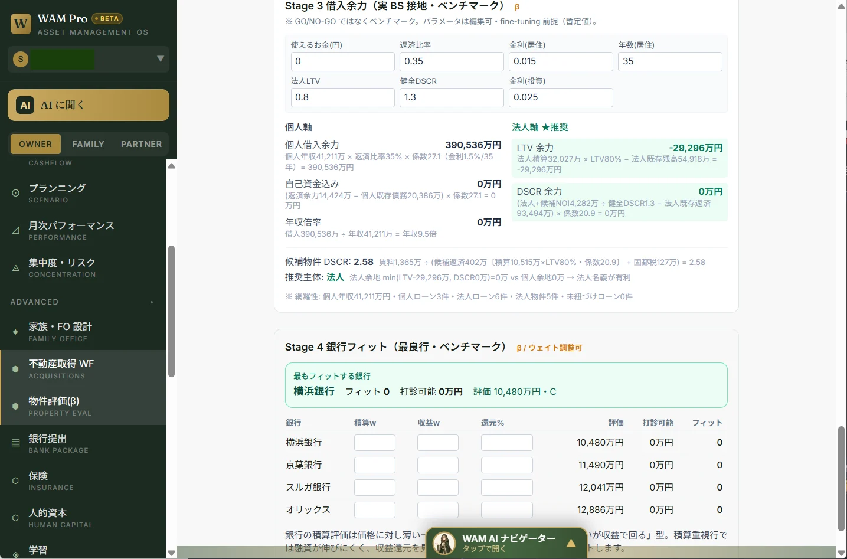Click the 金利(投資) input field
This screenshot has width=847, height=559.
coord(561,97)
